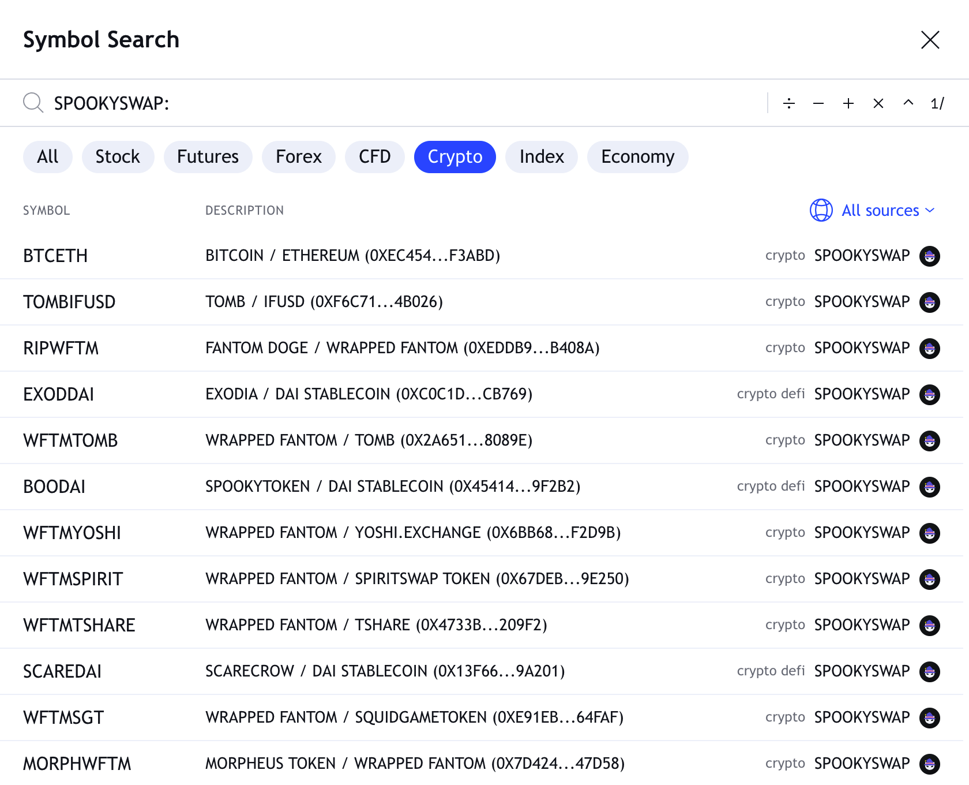Click WRAPPED FANTOM / TSHARE description
The height and width of the screenshot is (785, 969).
point(376,625)
